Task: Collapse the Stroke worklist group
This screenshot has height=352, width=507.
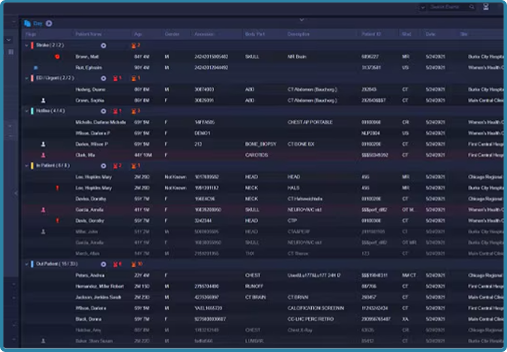Action: click(27, 45)
